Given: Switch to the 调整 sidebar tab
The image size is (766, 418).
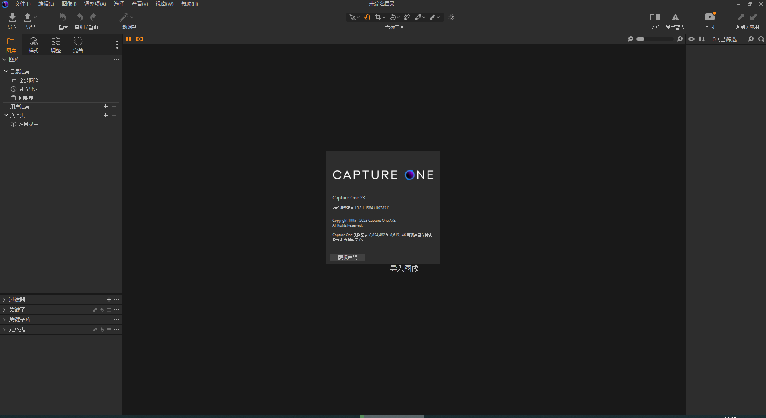Looking at the screenshot, I should click(x=55, y=45).
